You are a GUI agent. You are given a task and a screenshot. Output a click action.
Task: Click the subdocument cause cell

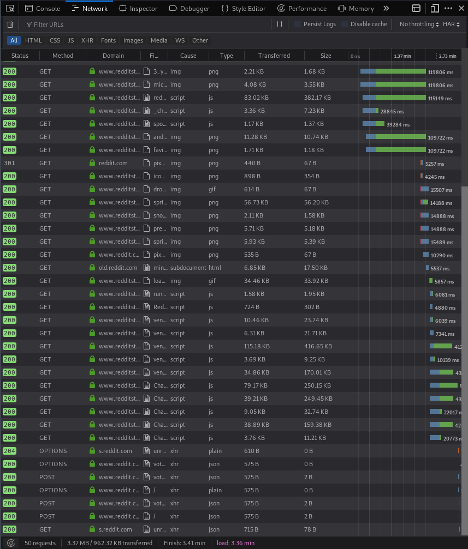(x=188, y=268)
